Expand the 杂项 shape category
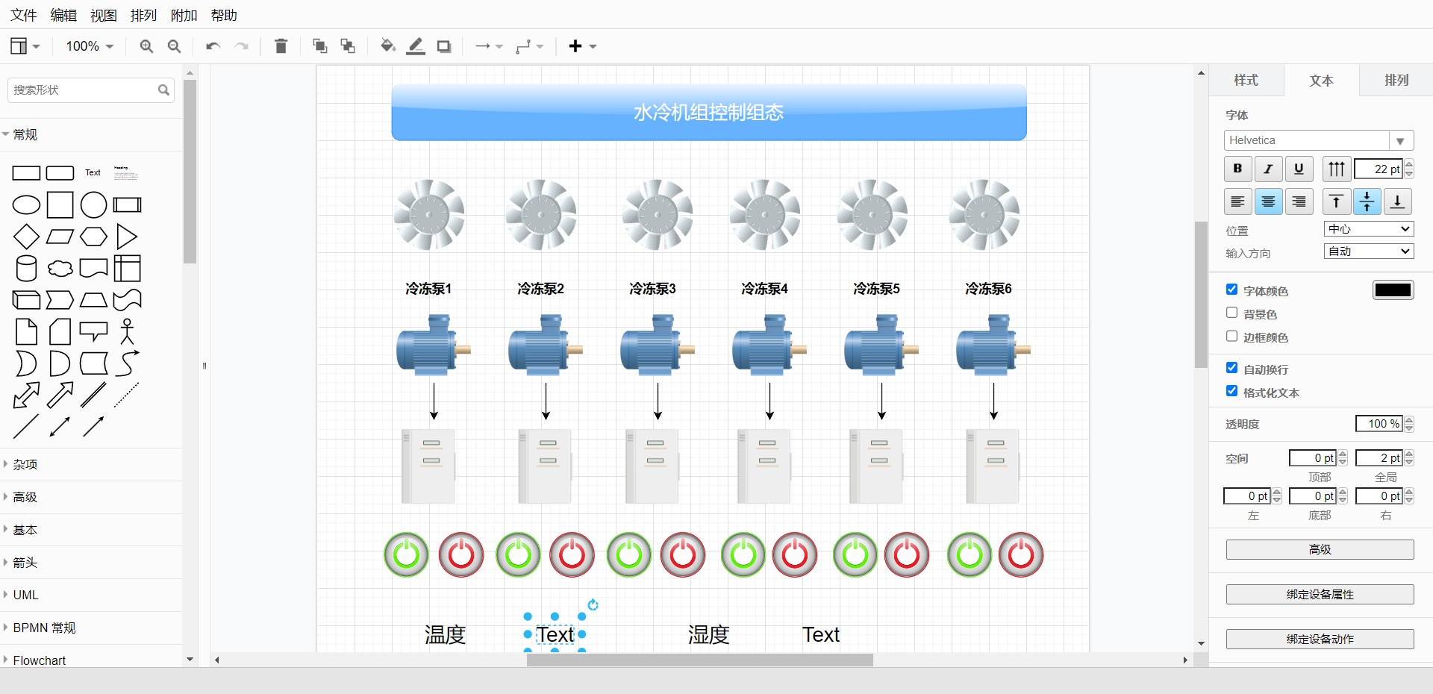Screen dimensions: 1433x694 pos(25,464)
